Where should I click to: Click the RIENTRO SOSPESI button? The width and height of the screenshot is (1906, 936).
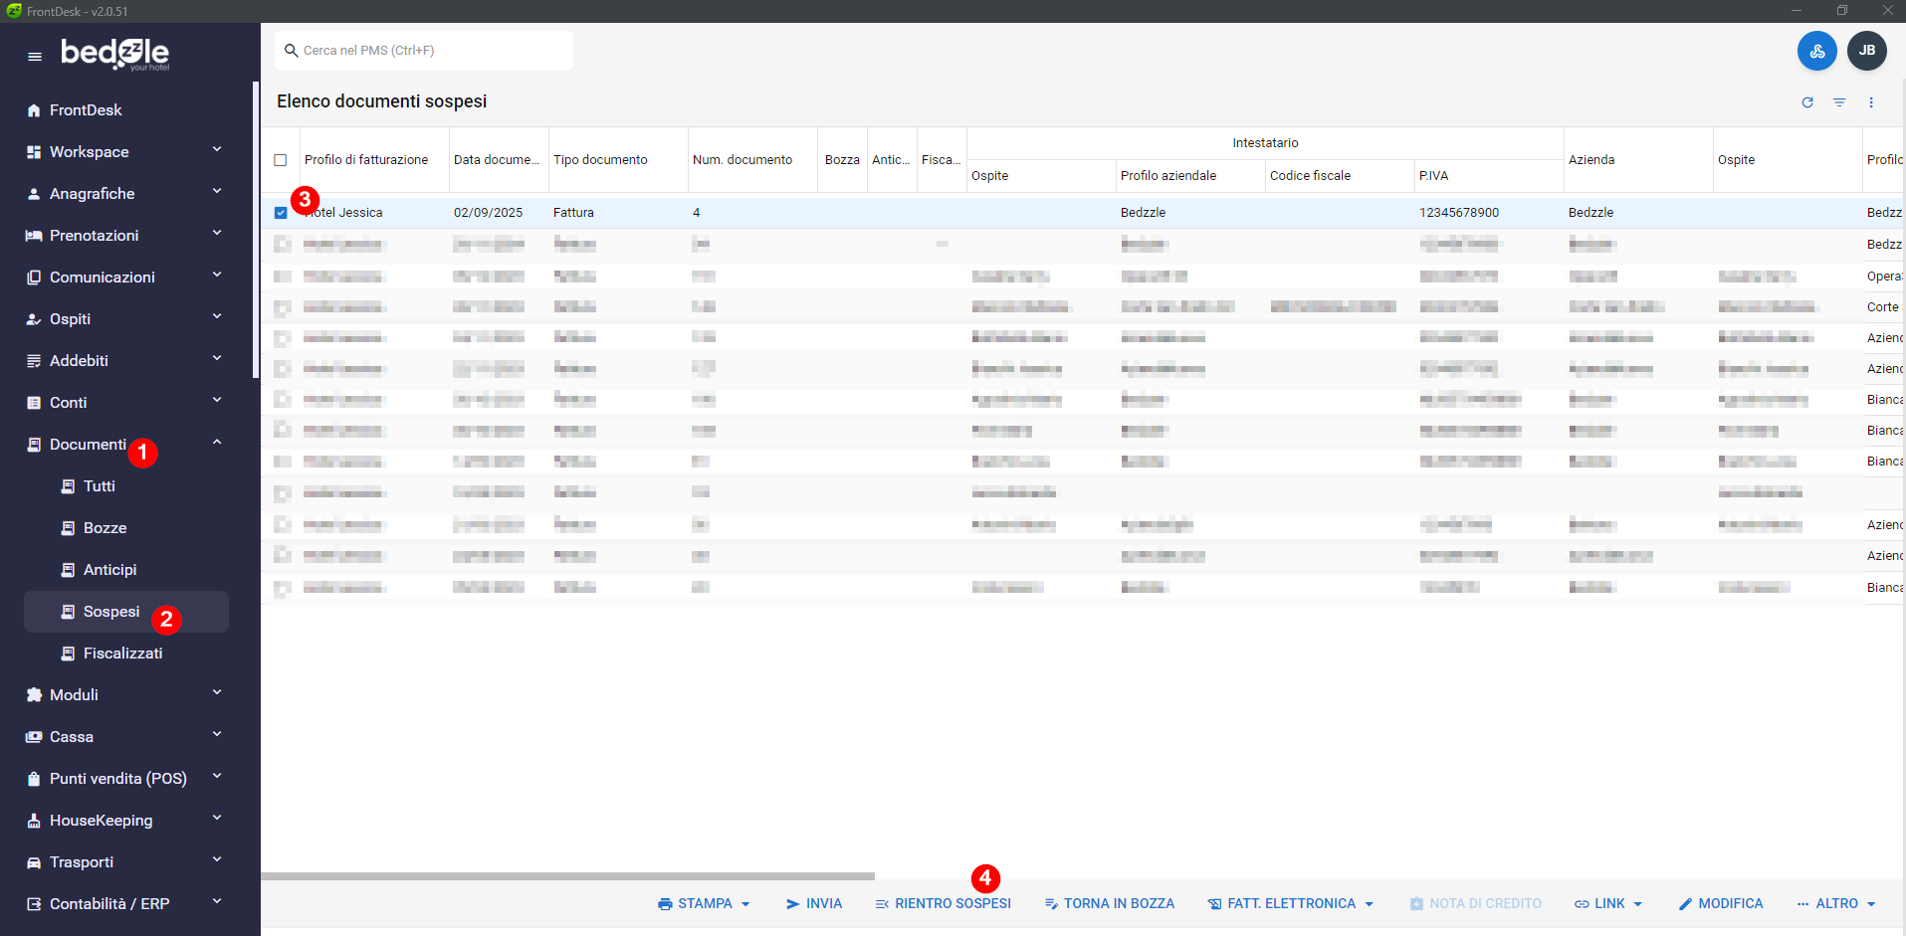pos(943,904)
